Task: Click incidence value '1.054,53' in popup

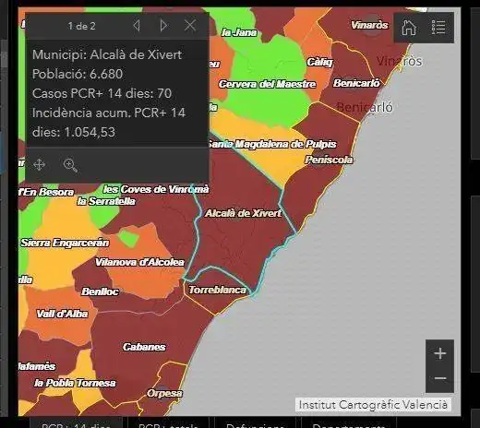Action: point(90,132)
